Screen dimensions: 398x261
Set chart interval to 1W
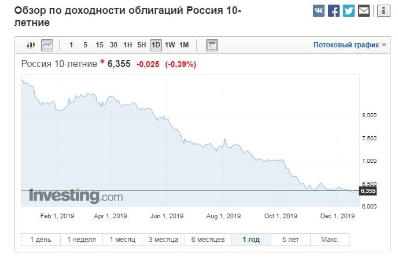click(169, 44)
